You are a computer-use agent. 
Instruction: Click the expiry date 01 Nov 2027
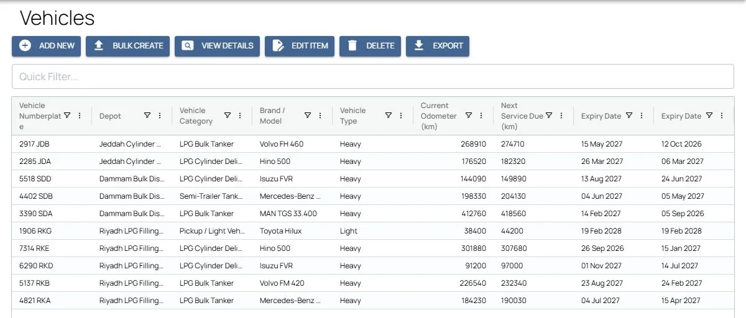pos(601,266)
